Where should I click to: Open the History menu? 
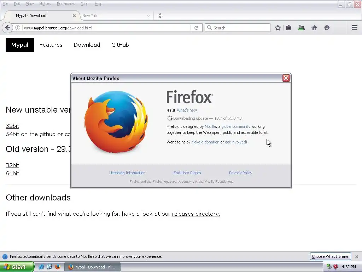coord(45,4)
